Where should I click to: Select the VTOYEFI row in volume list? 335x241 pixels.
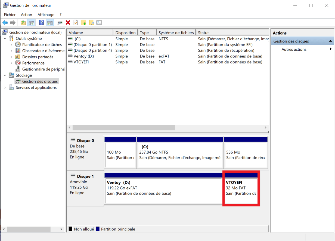pyautogui.click(x=81, y=62)
